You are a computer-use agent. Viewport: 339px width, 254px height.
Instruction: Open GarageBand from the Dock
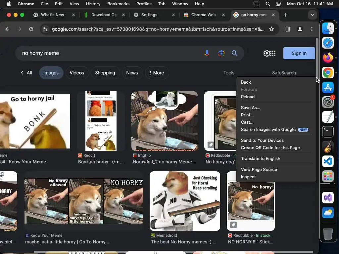pos(328,147)
